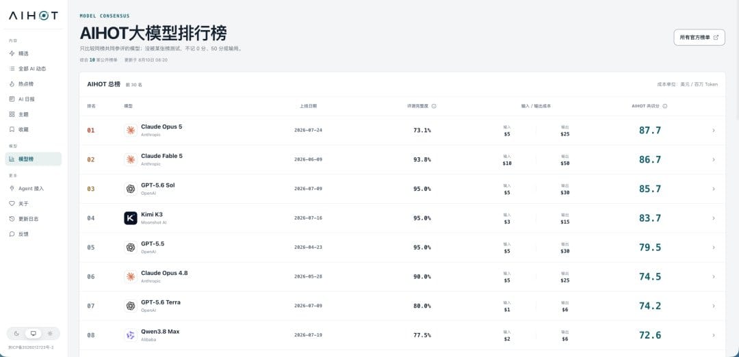Open the 精选 sidebar item
The image size is (739, 357).
(33, 54)
